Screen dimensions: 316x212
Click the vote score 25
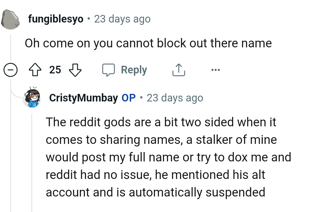55,70
